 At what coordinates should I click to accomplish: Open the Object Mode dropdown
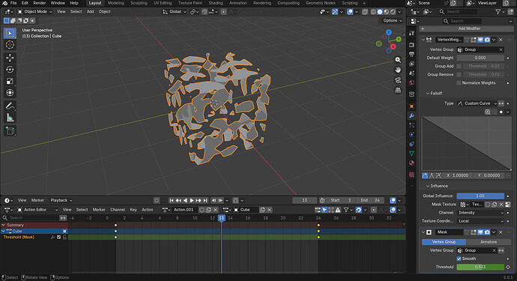[34, 11]
